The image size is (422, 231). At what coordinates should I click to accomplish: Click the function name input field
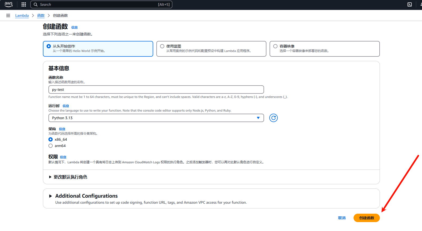(x=156, y=90)
